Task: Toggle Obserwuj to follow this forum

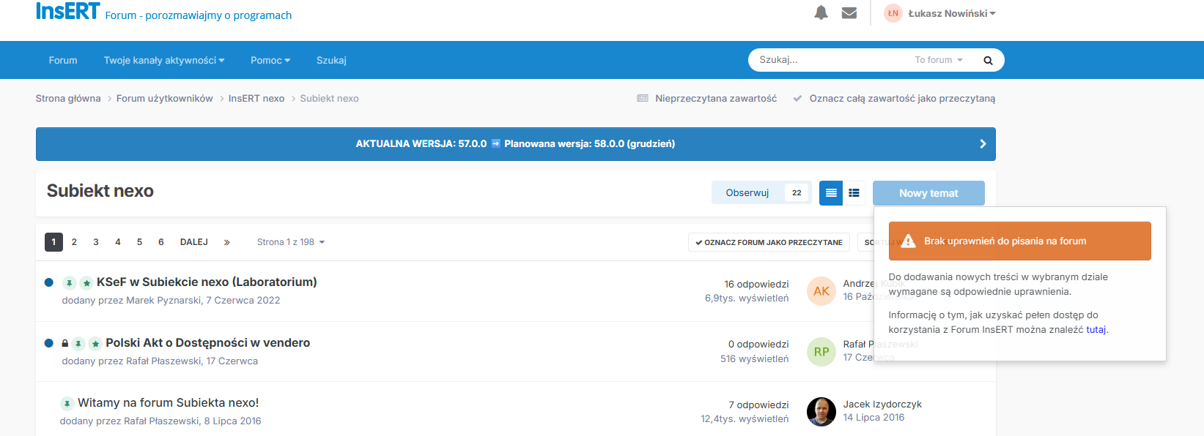Action: point(747,193)
